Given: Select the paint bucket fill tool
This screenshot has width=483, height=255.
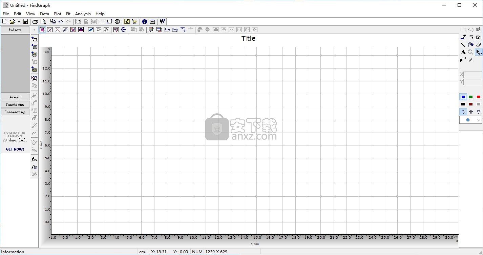Looking at the screenshot, I should pos(471,44).
